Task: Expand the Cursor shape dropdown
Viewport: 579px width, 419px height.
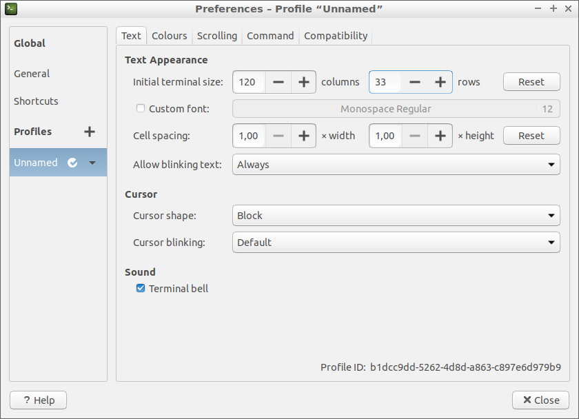Action: point(396,216)
